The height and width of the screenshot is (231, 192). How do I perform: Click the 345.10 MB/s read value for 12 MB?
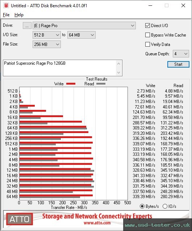[x=172, y=170]
